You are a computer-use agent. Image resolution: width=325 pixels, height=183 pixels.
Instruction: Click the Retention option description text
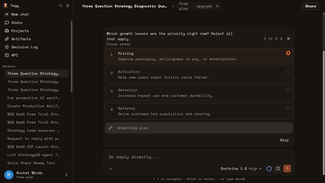pyautogui.click(x=166, y=96)
